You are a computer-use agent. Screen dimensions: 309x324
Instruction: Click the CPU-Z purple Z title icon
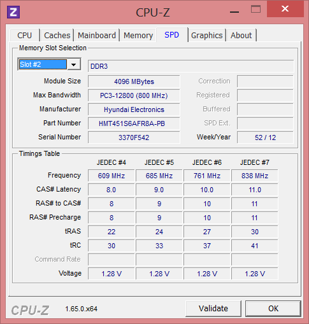pyautogui.click(x=13, y=12)
